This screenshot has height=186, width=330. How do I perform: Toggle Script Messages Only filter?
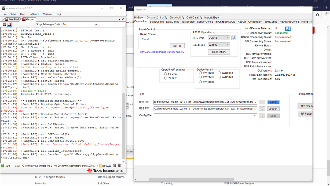[48, 24]
